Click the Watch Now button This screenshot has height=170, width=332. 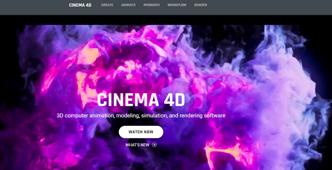coord(141,132)
